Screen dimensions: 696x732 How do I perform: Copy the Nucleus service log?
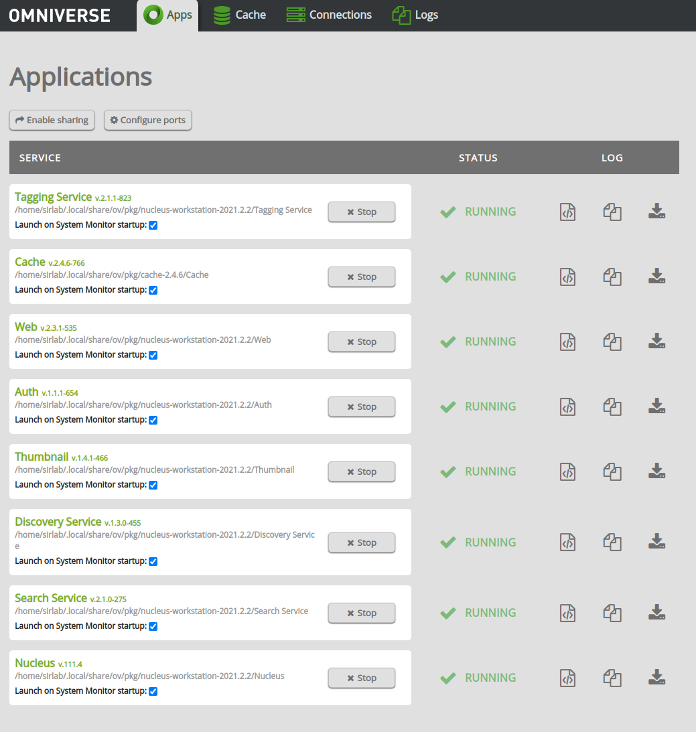tap(612, 678)
